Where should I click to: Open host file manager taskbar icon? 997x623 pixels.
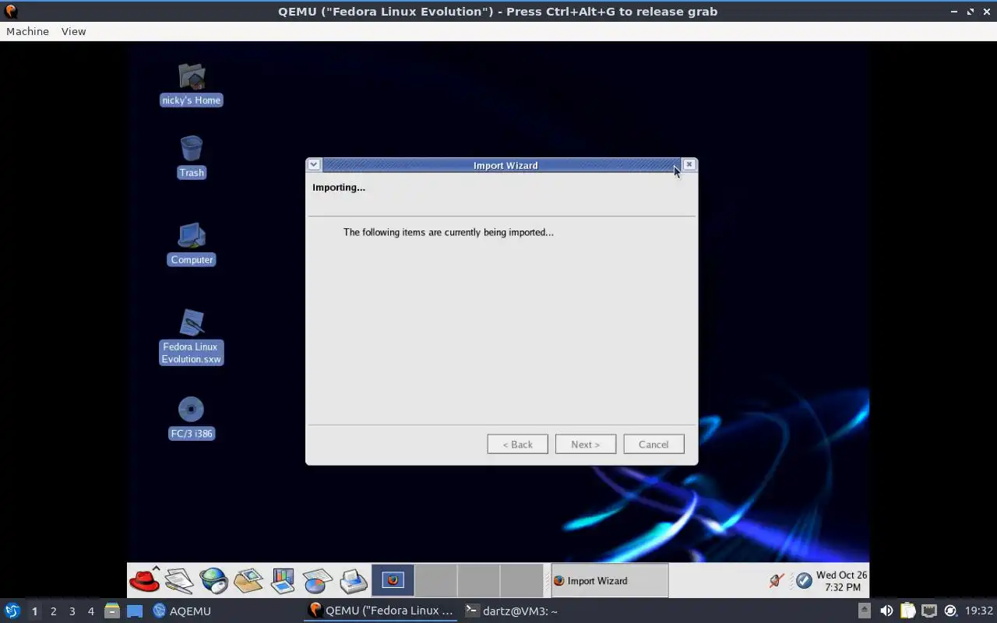click(x=112, y=611)
